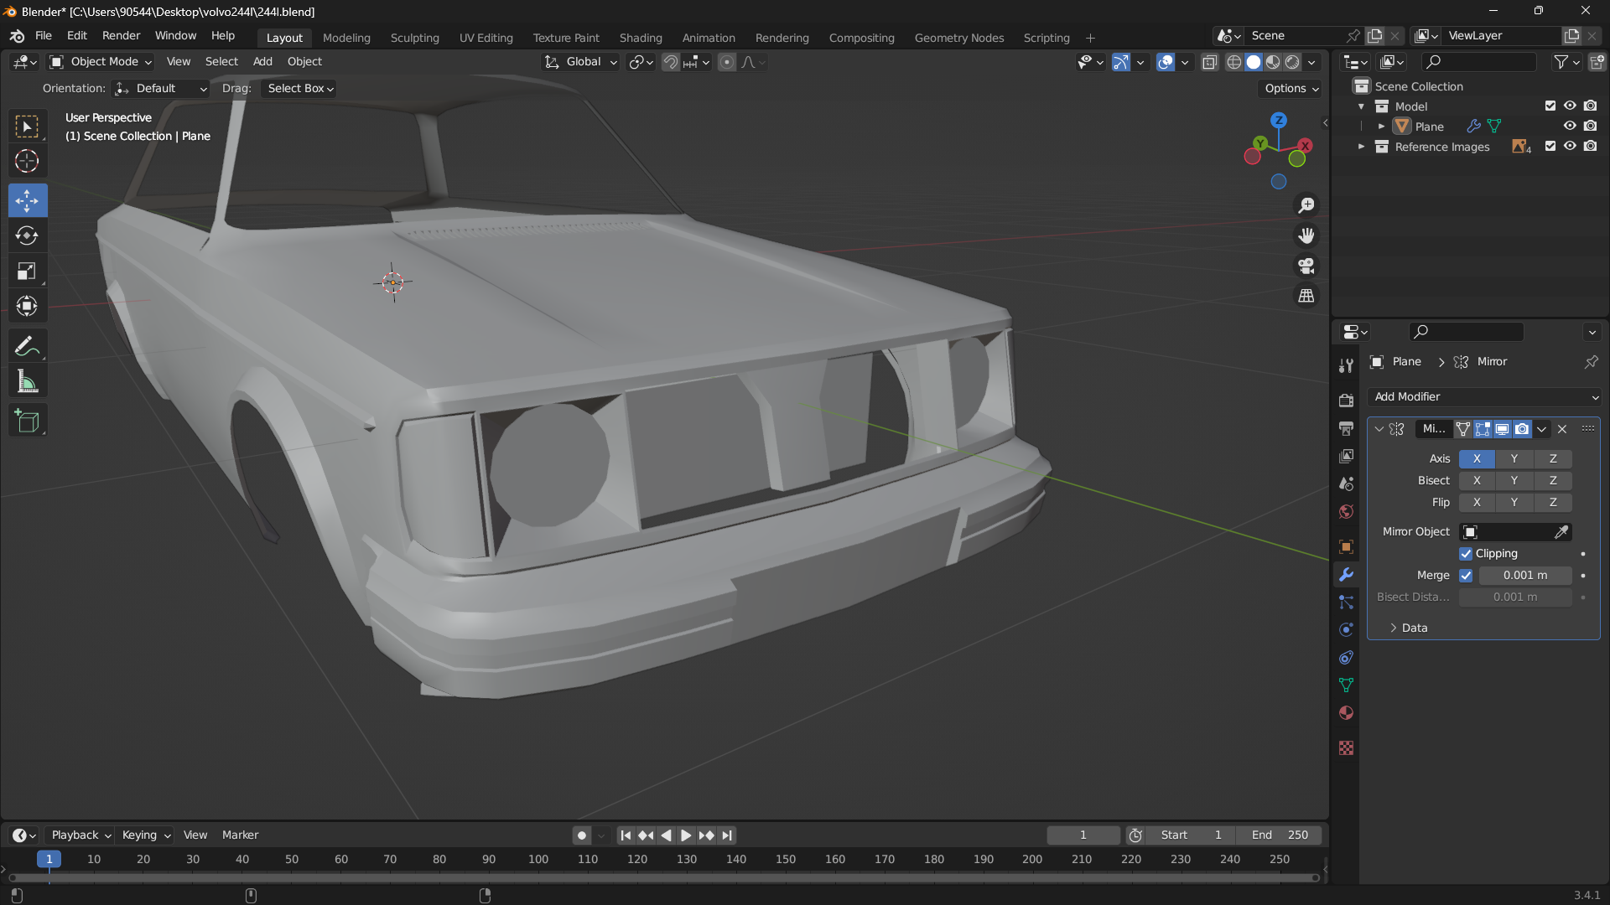
Task: Select the Scale tool
Action: [27, 271]
